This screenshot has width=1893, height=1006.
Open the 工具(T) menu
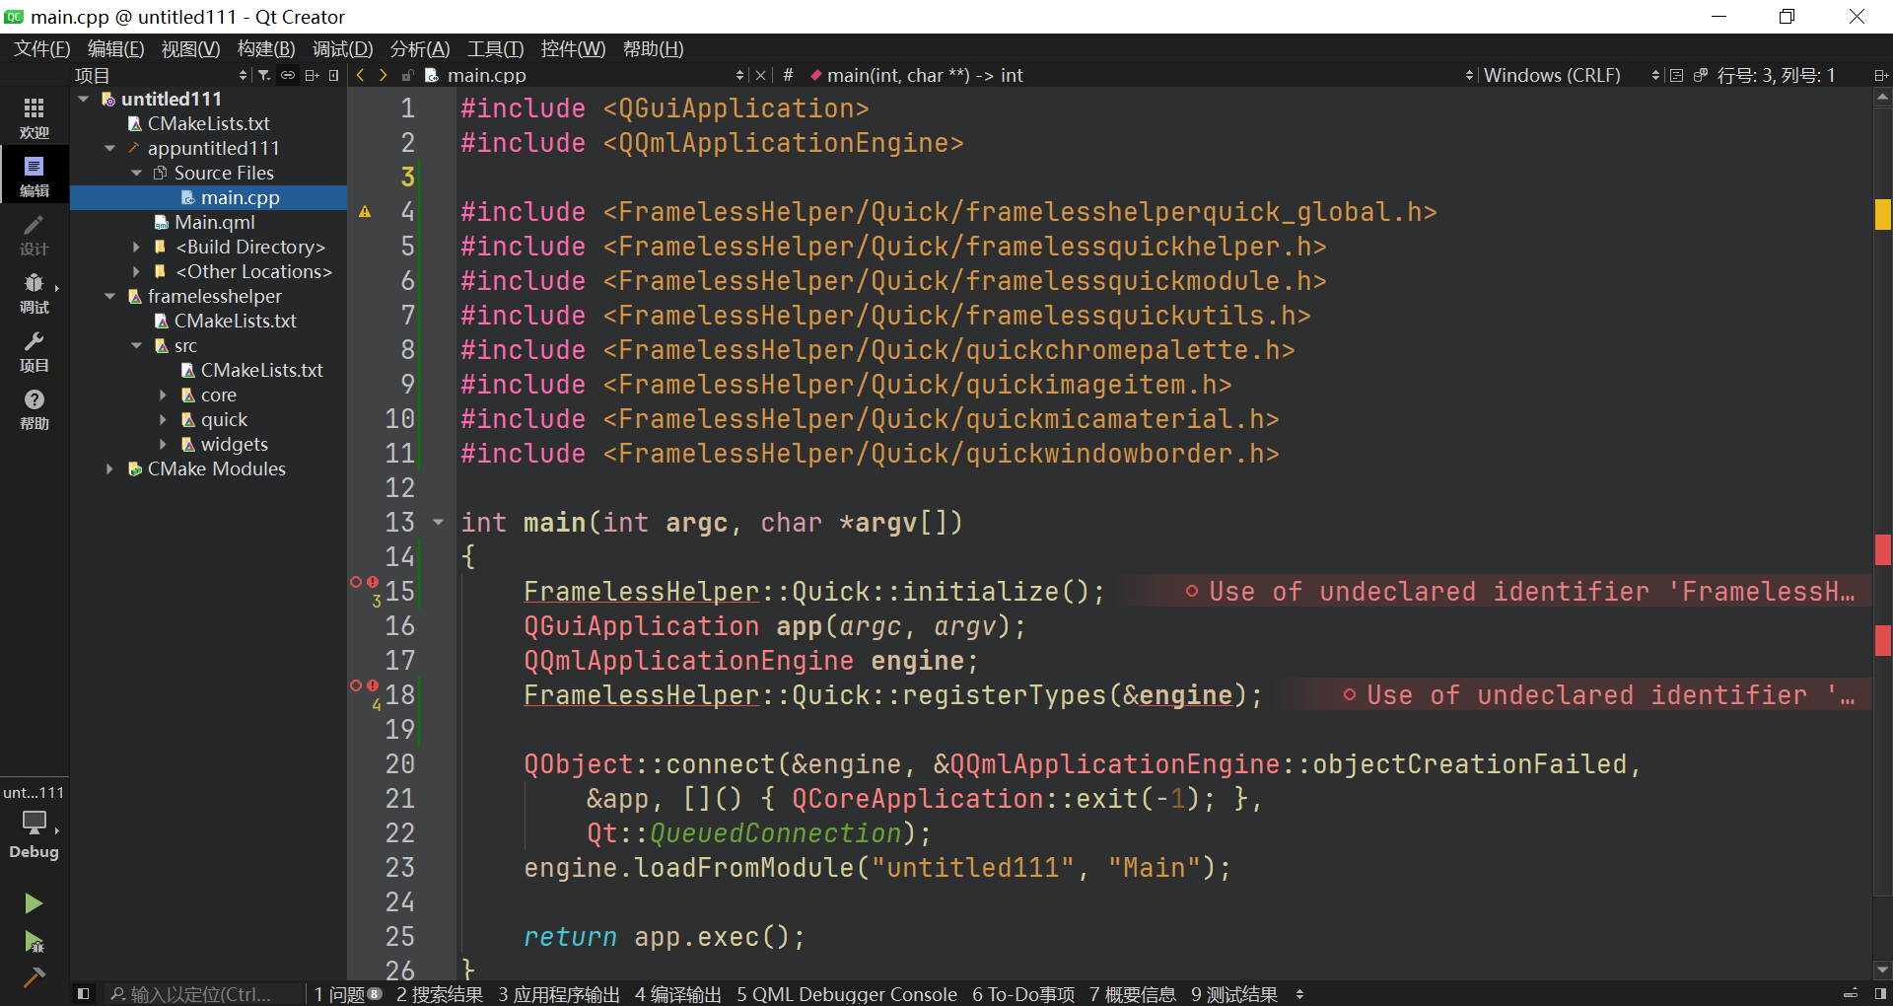point(495,48)
